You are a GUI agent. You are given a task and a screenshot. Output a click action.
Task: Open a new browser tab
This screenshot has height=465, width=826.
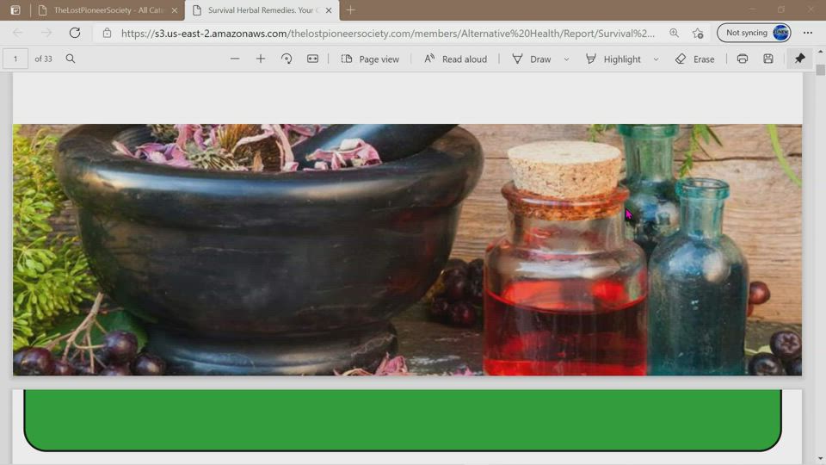click(x=350, y=10)
